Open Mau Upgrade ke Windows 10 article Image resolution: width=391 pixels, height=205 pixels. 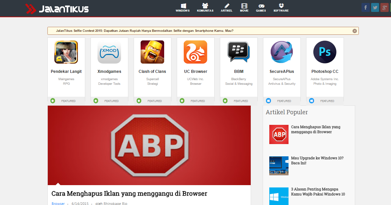click(317, 160)
